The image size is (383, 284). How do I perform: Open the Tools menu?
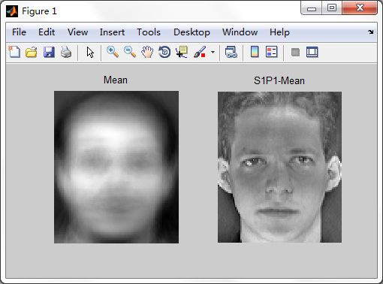[149, 32]
